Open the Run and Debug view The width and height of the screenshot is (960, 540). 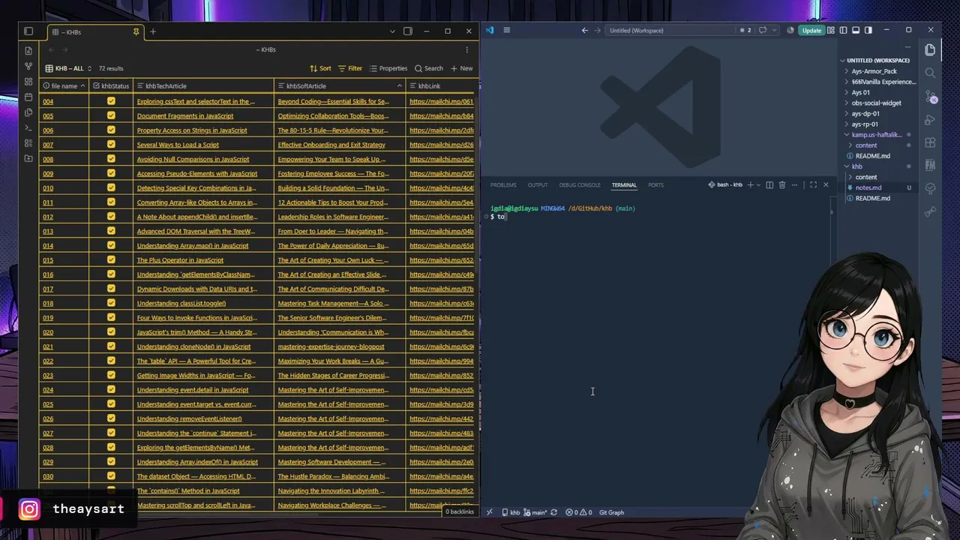931,120
